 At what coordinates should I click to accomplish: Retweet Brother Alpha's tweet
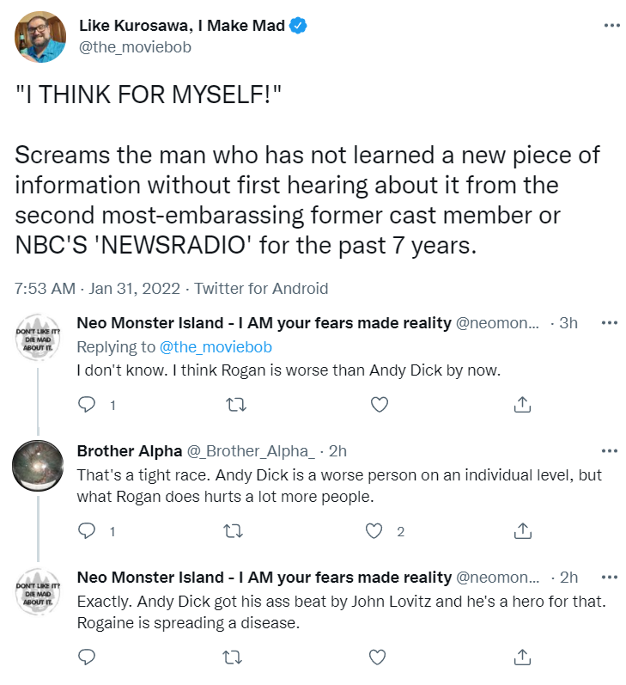[x=233, y=531]
